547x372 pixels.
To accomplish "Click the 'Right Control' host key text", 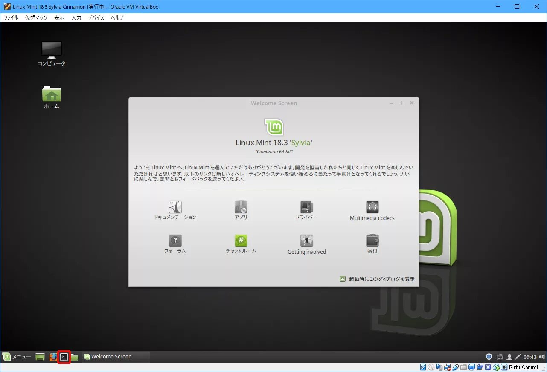I will tap(524, 367).
